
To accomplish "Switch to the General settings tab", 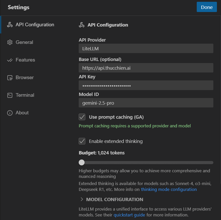I will (x=24, y=42).
